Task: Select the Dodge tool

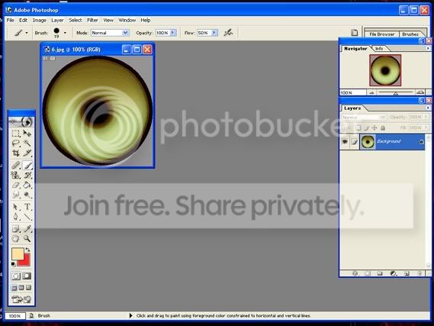Action: pyautogui.click(x=27, y=195)
